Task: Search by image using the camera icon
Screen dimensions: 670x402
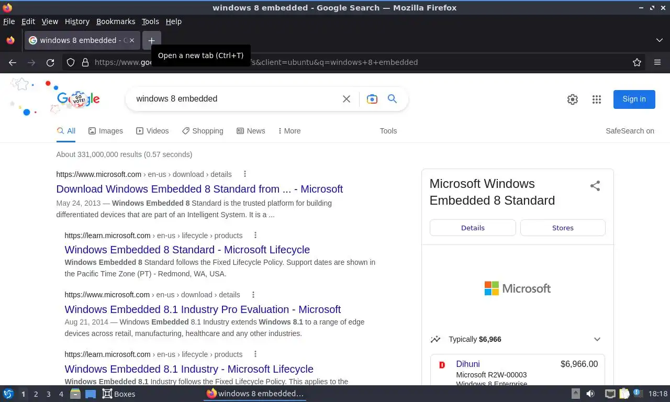Action: tap(372, 99)
